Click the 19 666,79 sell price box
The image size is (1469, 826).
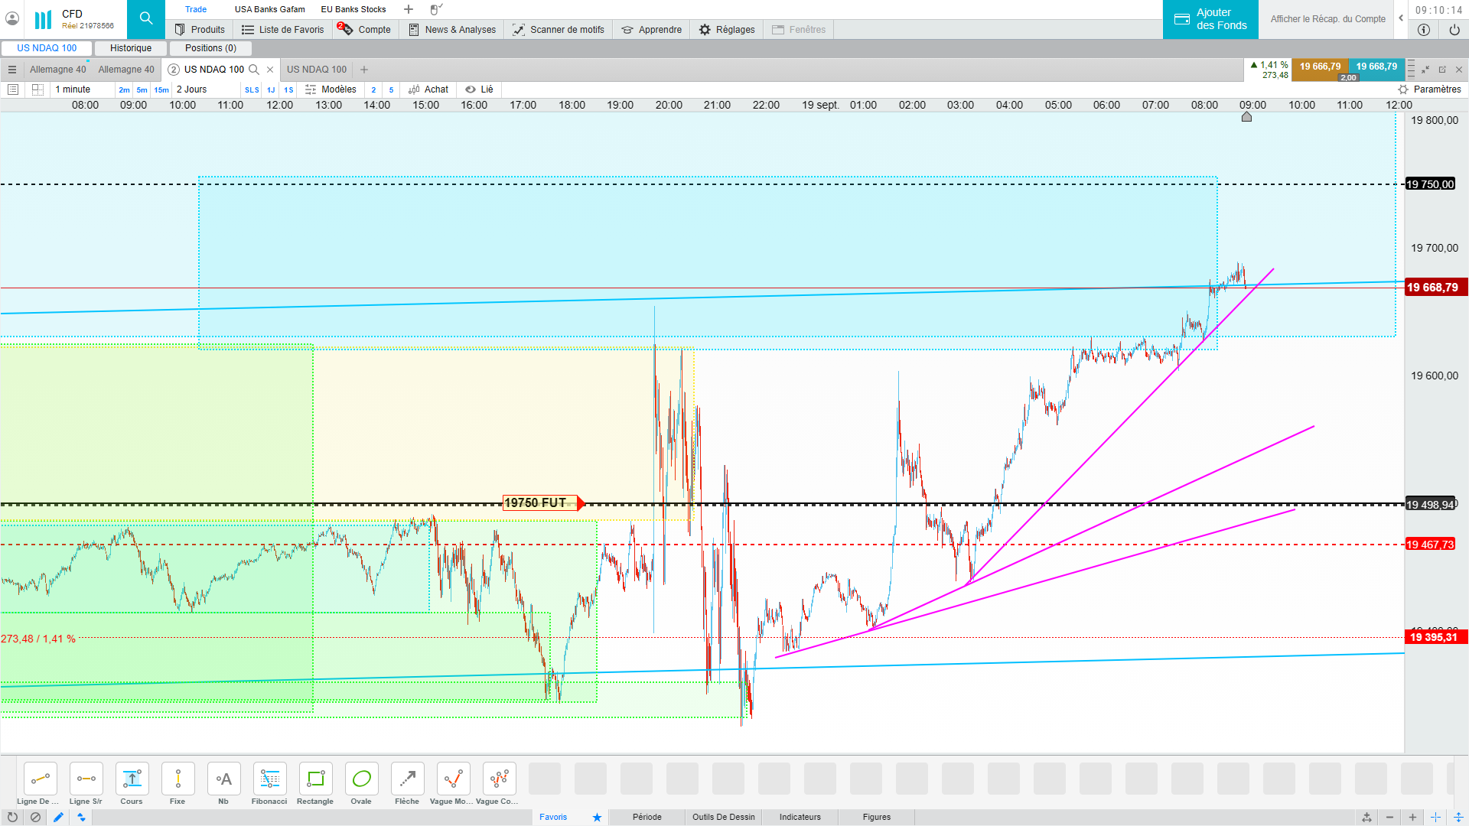[x=1320, y=67]
